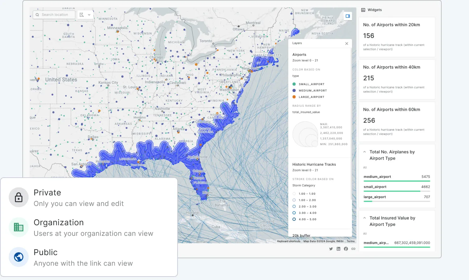Click Keyboard shortcuts on the map

289,241
